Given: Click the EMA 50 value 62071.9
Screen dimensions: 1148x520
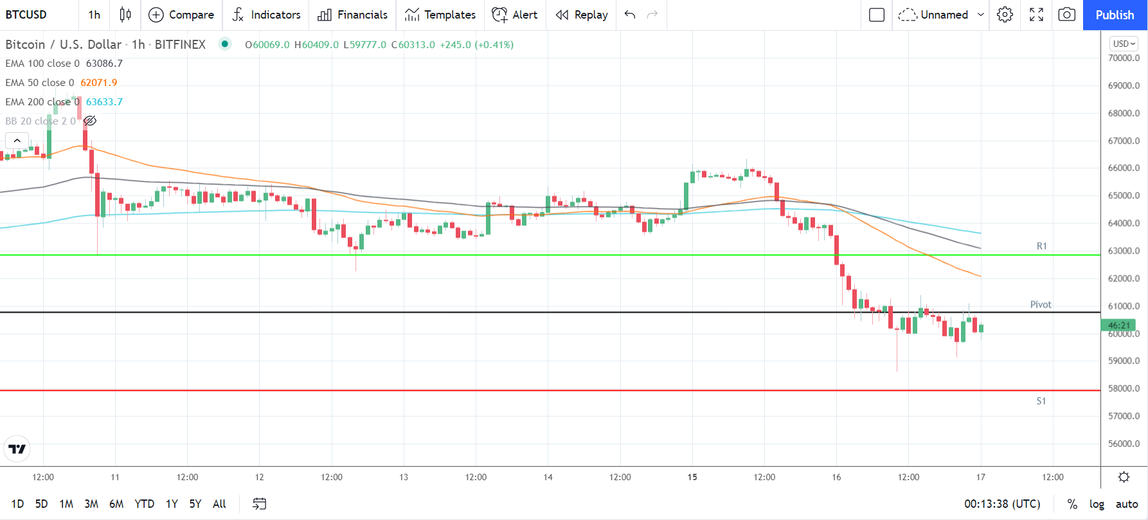Looking at the screenshot, I should (99, 83).
